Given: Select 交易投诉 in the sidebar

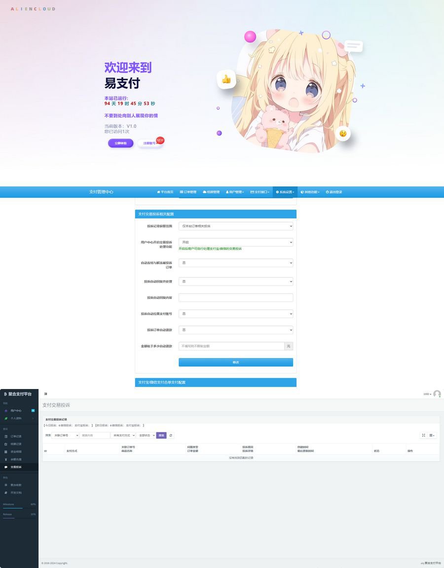Looking at the screenshot, I should tap(16, 467).
